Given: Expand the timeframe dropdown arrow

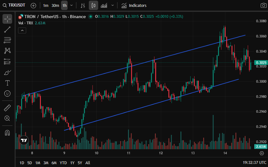Looking at the screenshot, I should coord(72,5).
